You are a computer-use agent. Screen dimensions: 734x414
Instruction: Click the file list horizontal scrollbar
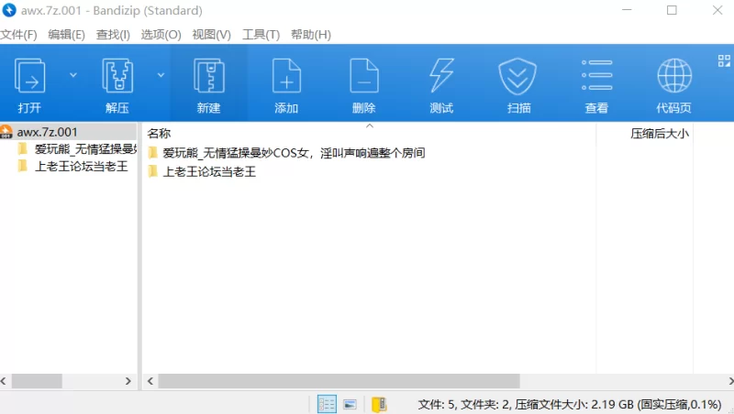pos(339,380)
